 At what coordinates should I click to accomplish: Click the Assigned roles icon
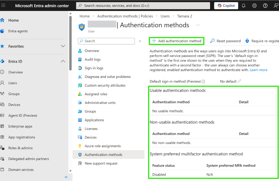tap(80, 94)
